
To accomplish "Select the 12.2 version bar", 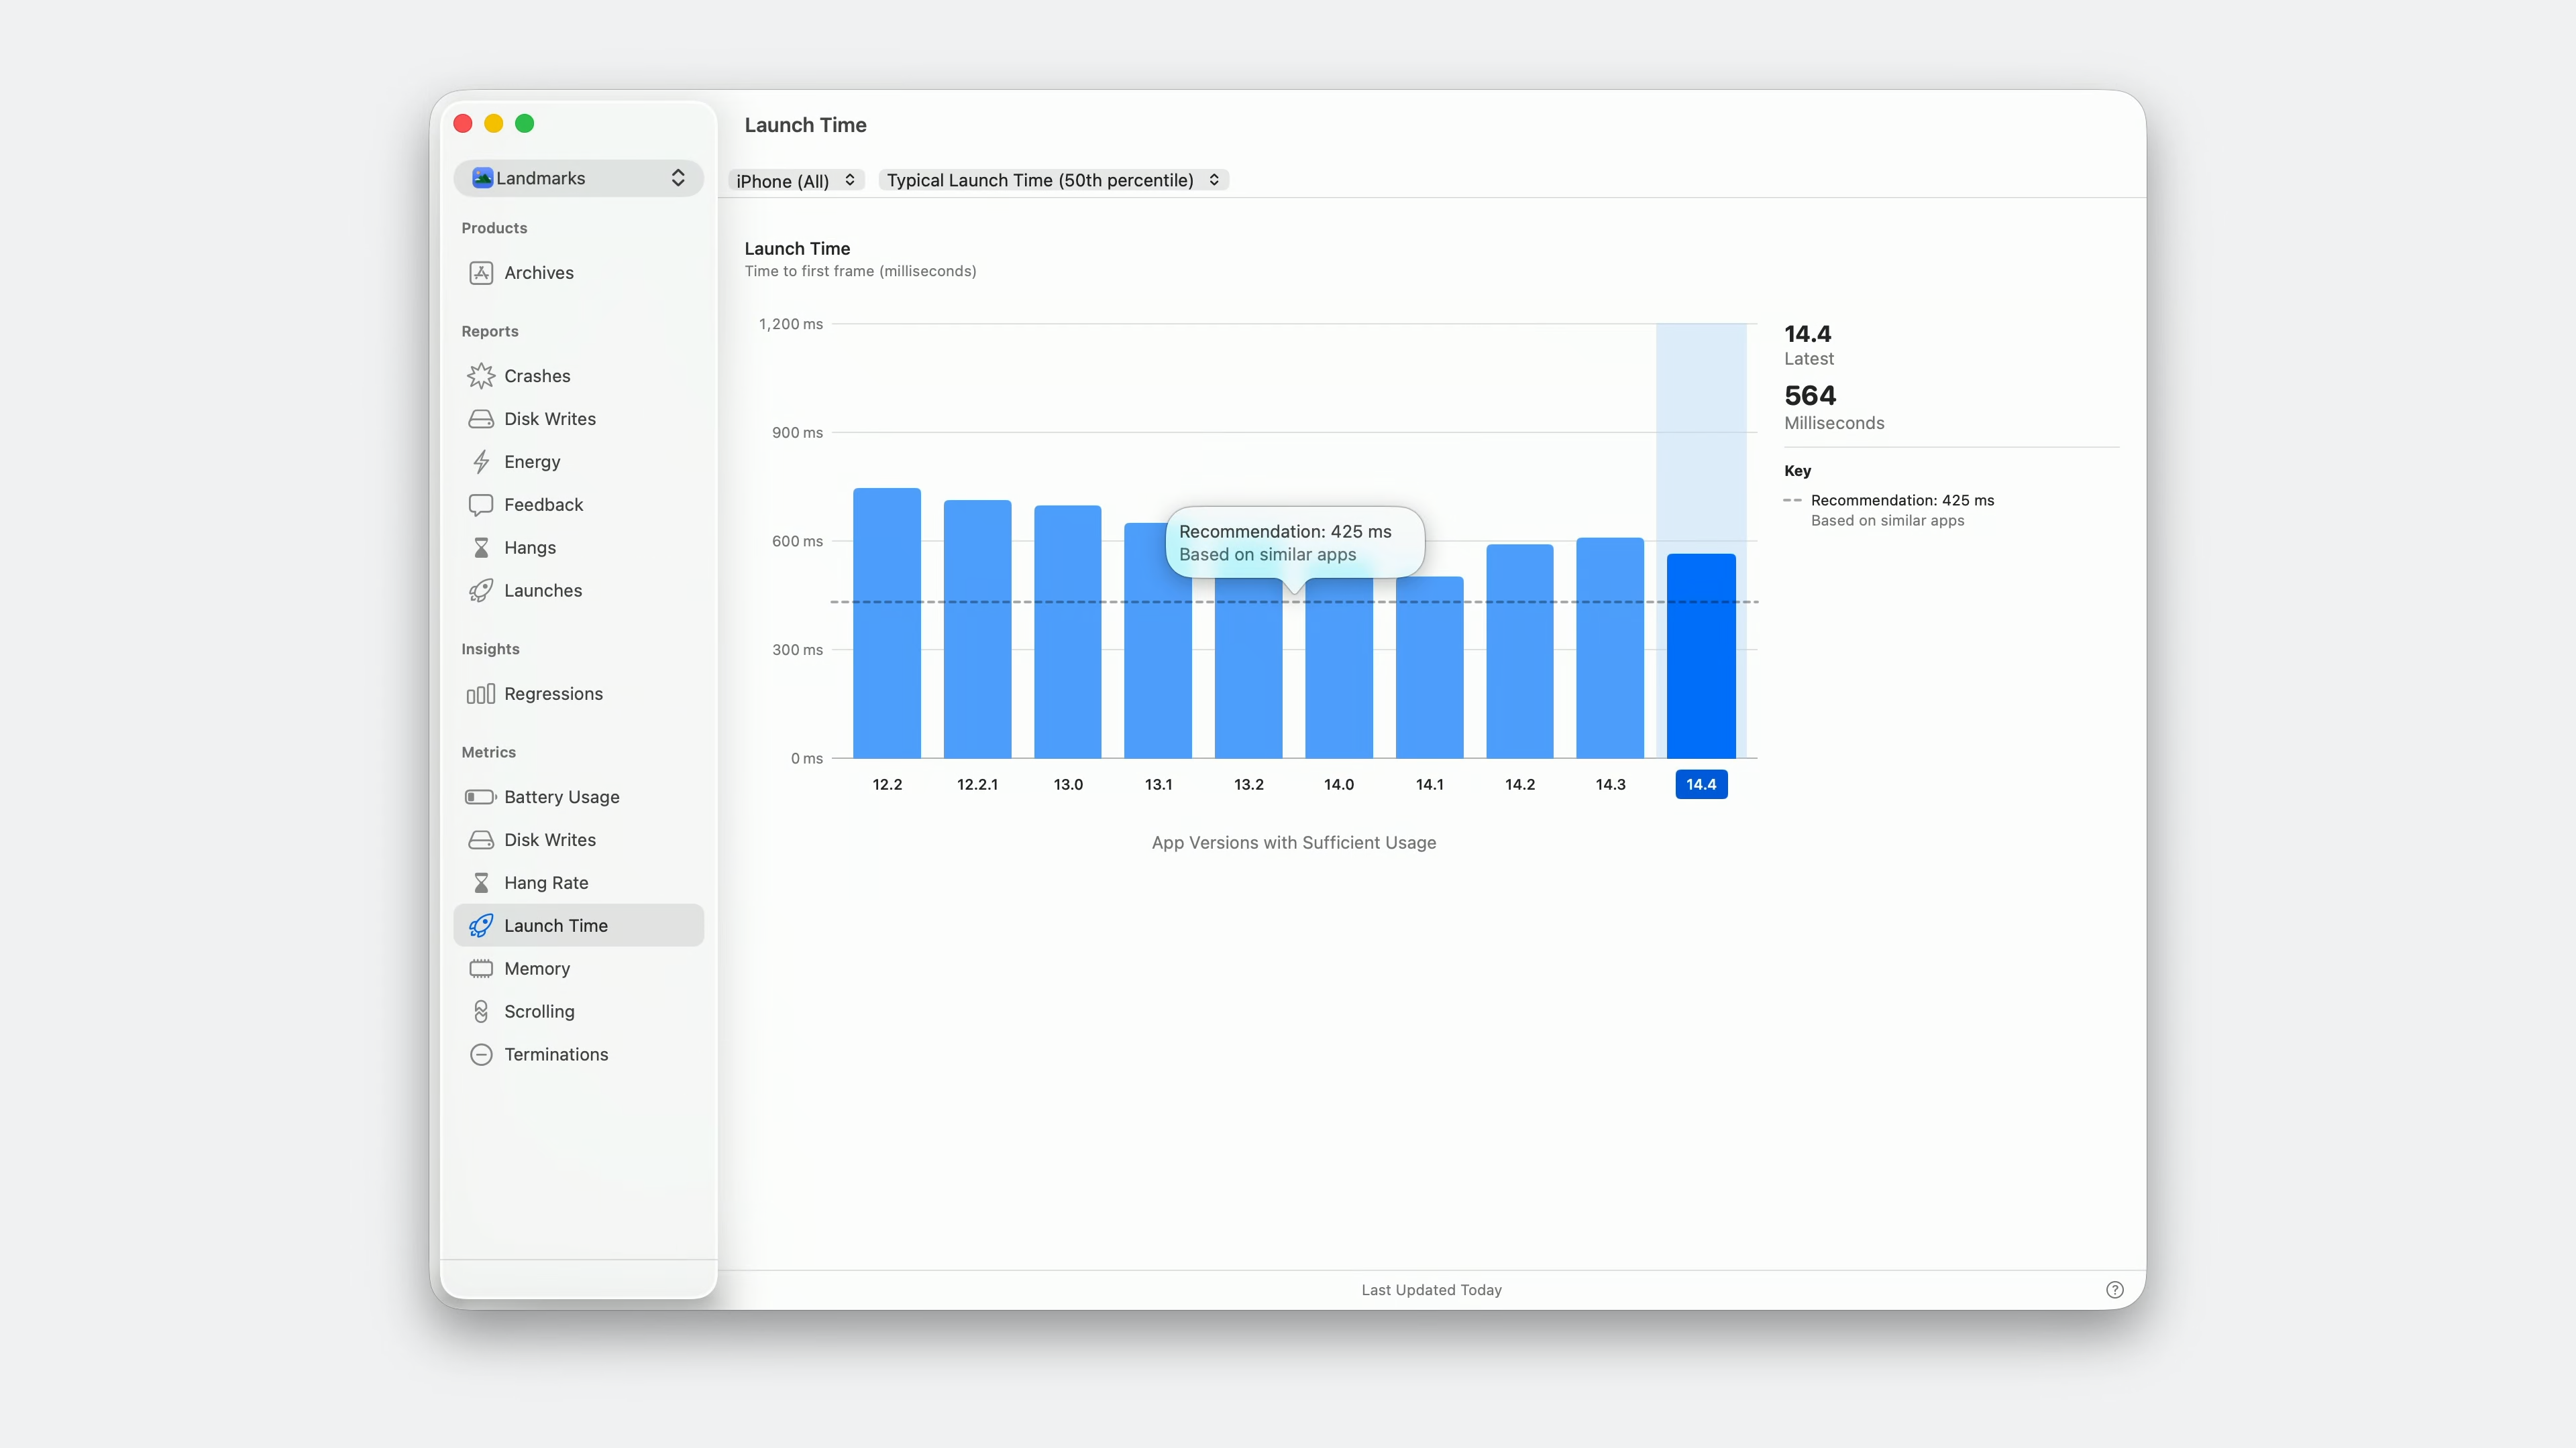I will coord(886,625).
